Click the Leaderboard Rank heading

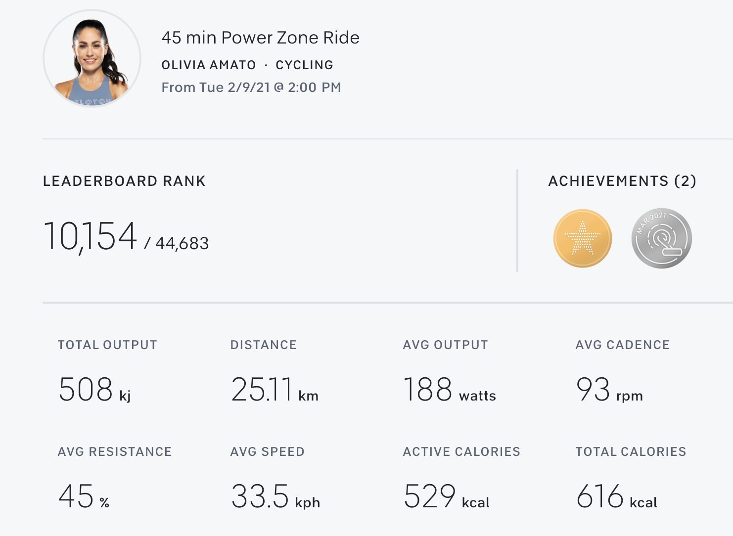(x=124, y=181)
